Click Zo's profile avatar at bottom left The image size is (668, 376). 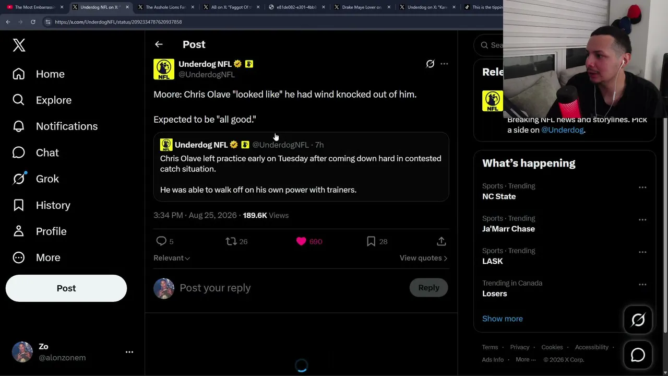22,352
